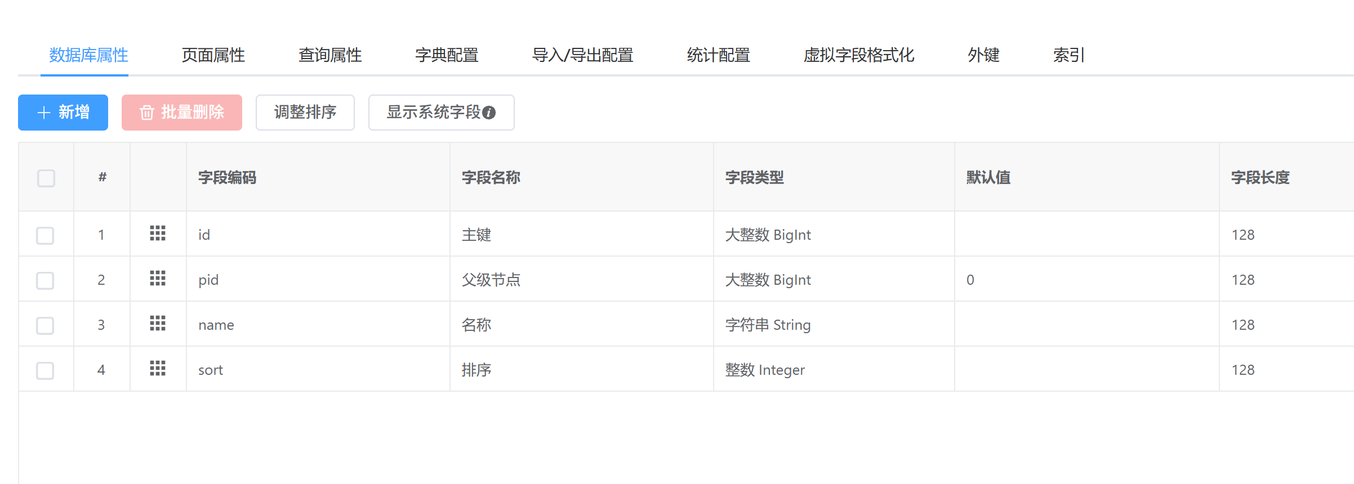
Task: Switch to 页面属性 tab
Action: pyautogui.click(x=213, y=55)
